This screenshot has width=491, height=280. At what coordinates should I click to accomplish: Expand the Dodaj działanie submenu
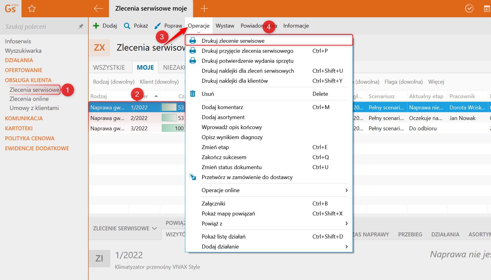347,247
